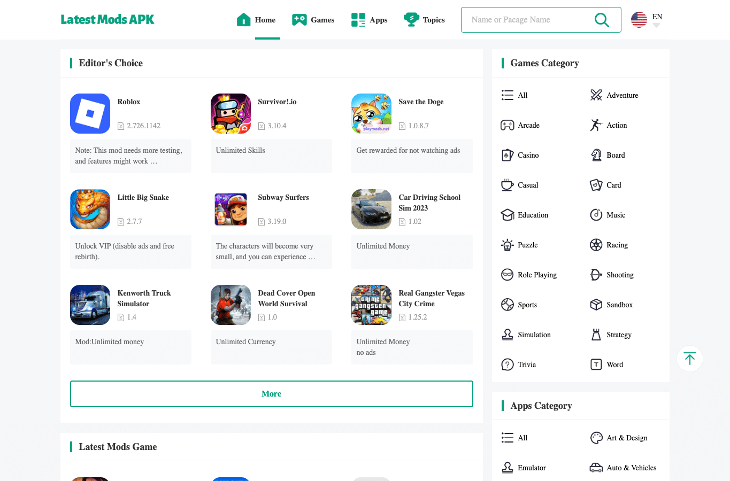Go to the Home tab

coord(256,20)
